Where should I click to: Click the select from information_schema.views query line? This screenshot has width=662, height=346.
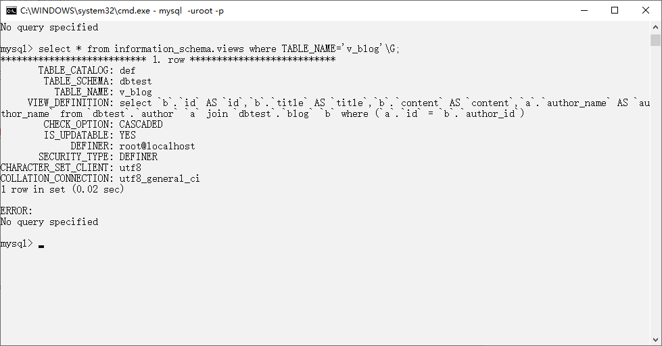click(x=199, y=49)
